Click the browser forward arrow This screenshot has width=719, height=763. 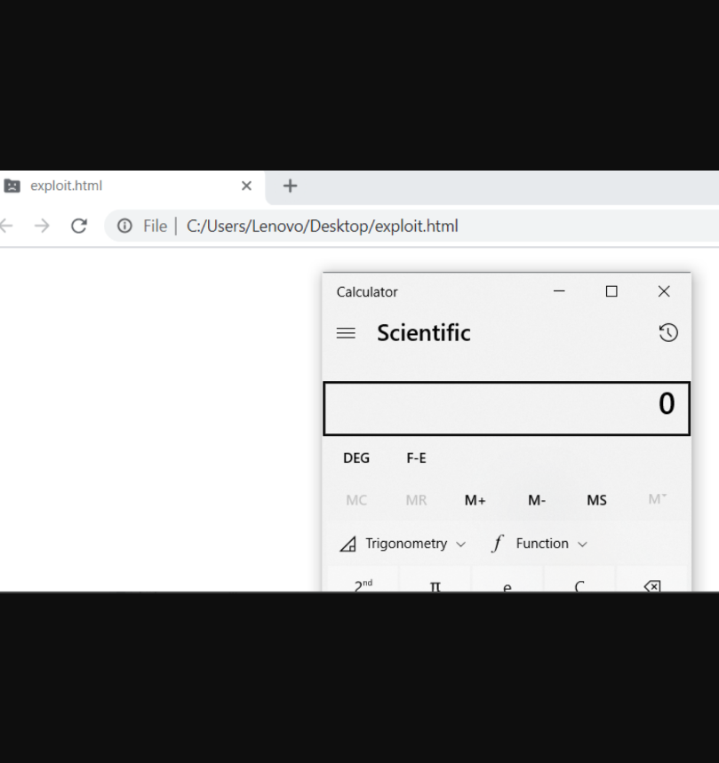42,226
